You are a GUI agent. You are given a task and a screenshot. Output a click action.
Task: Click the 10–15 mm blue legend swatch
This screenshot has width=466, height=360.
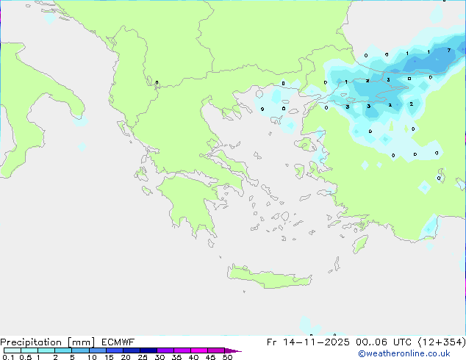tap(97, 350)
